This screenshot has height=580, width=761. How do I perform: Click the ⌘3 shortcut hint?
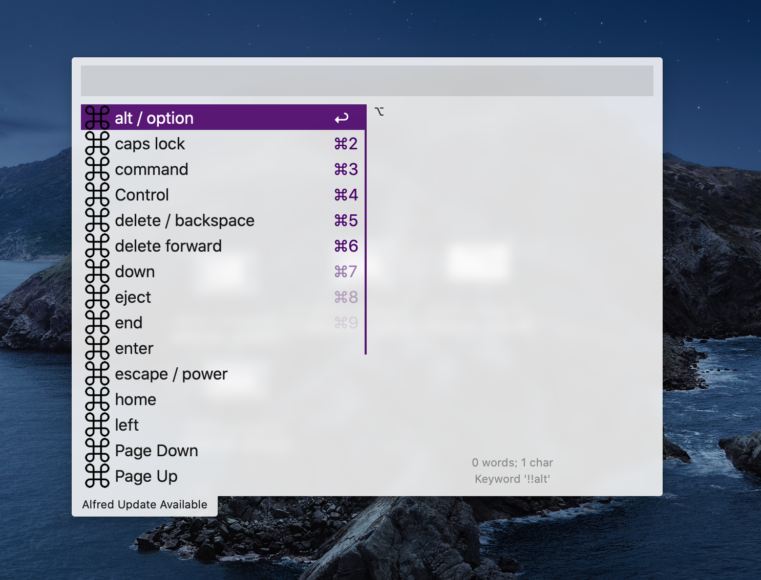pyautogui.click(x=346, y=169)
